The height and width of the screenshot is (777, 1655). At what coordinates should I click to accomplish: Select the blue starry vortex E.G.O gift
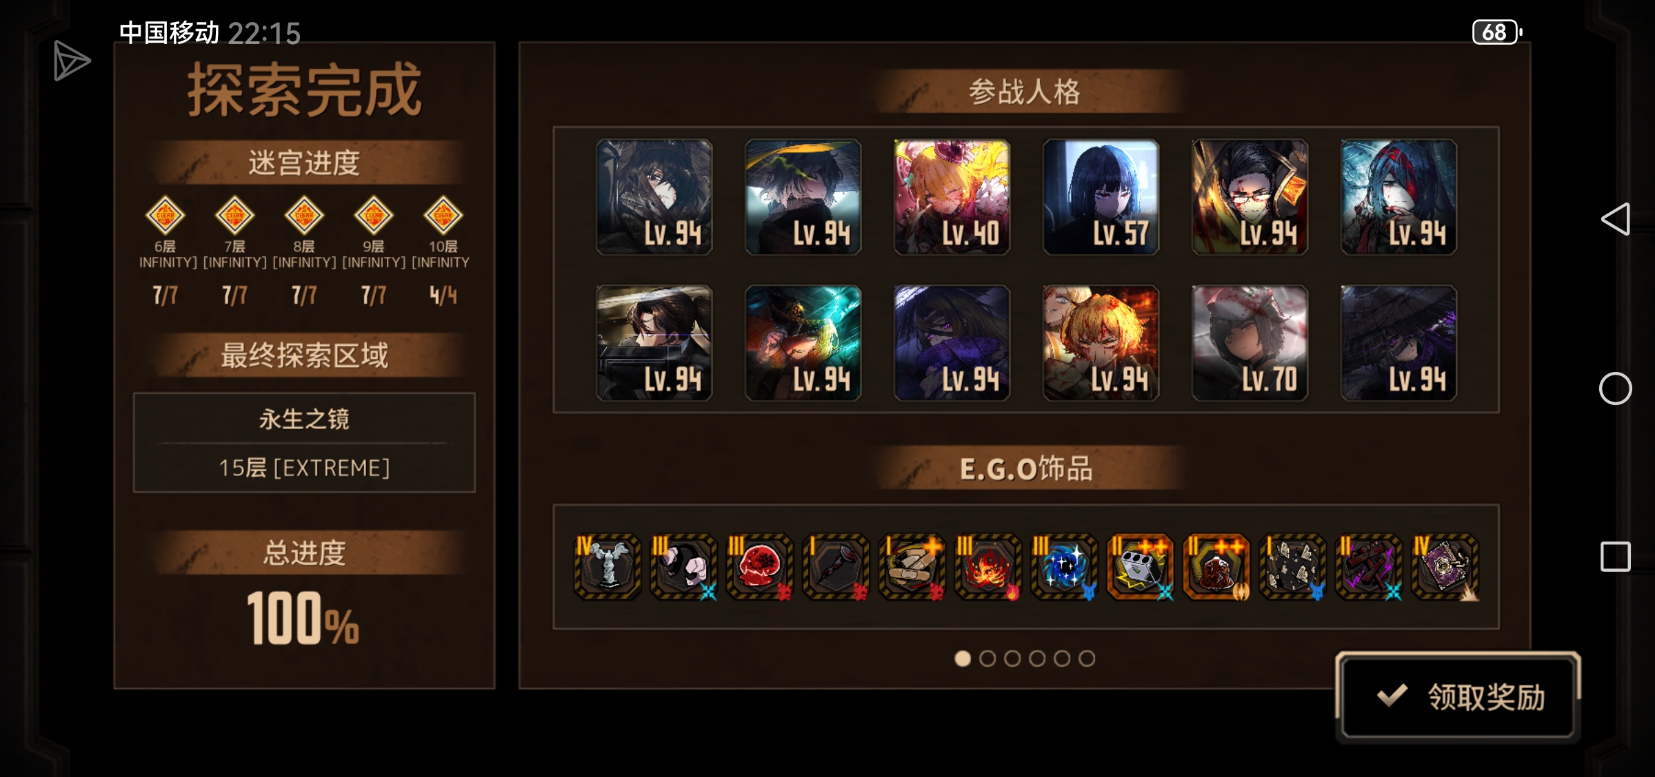tap(1063, 566)
